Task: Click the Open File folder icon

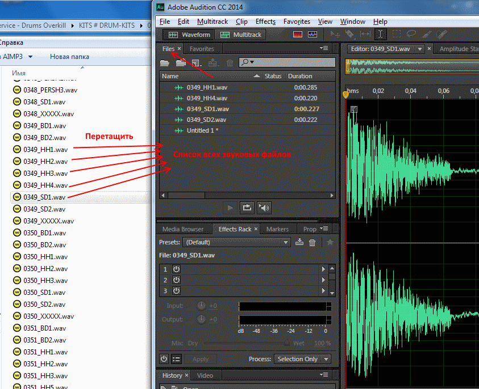Action: (165, 62)
